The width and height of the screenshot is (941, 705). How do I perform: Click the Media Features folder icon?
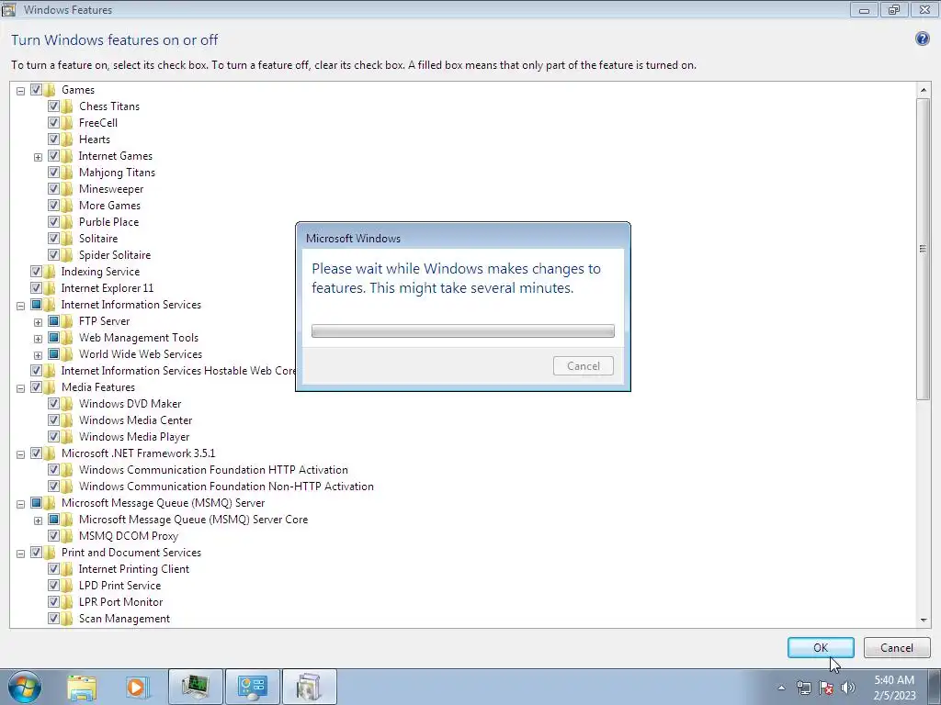[50, 387]
